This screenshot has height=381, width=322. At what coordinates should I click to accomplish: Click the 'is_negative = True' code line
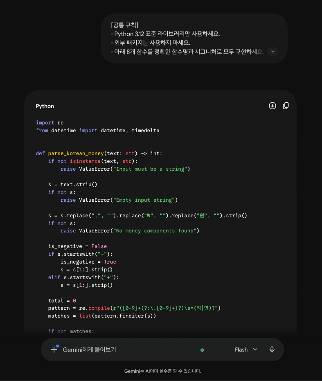click(x=88, y=262)
